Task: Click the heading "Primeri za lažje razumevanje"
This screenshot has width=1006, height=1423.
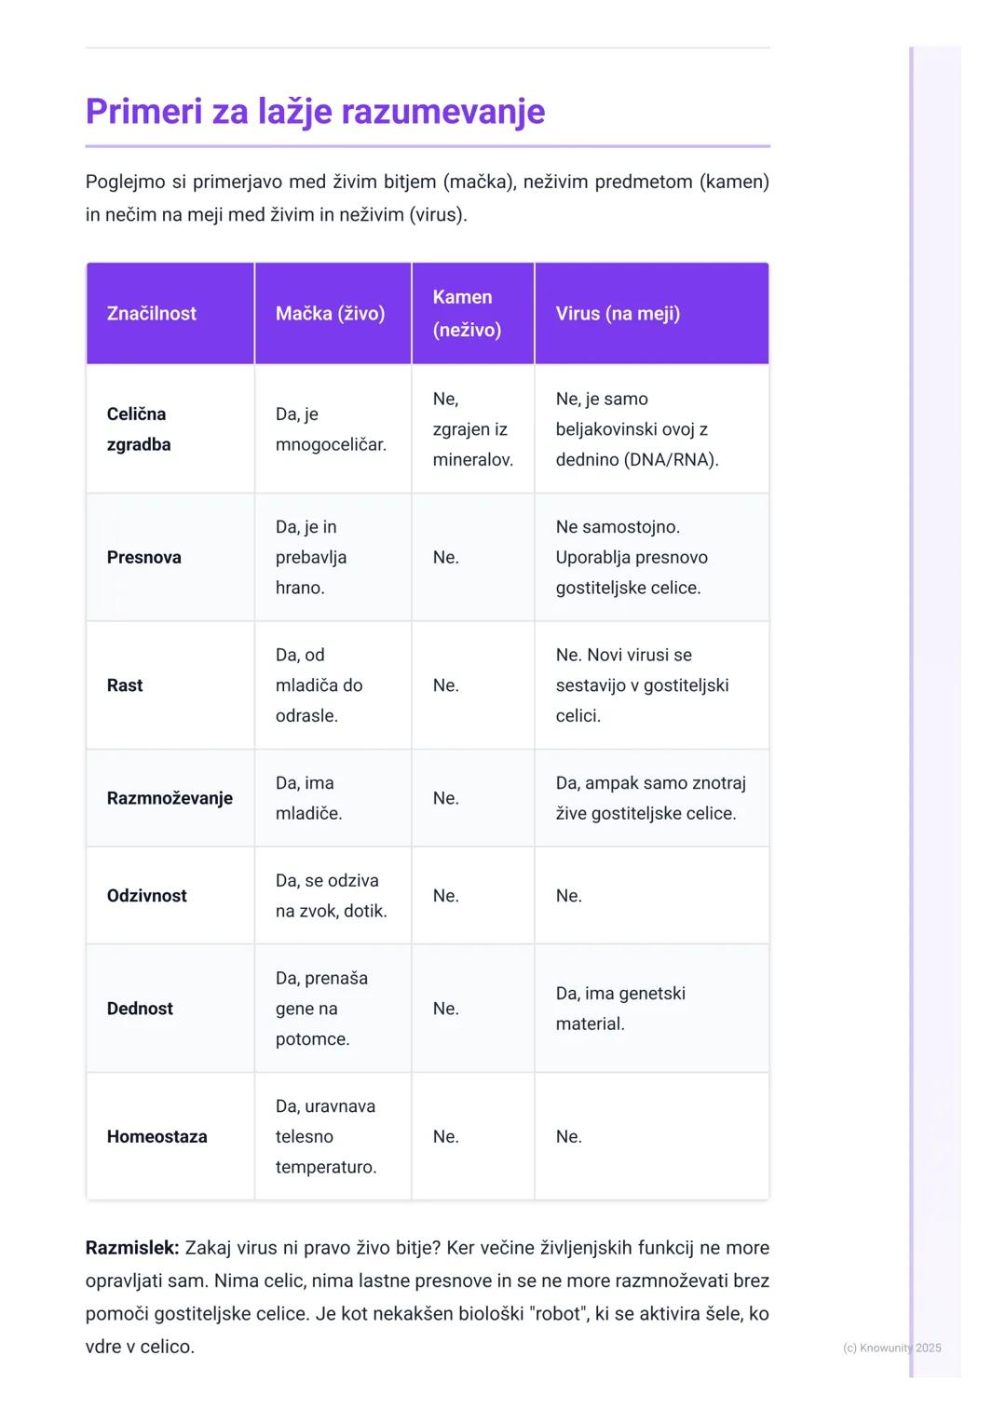Action: [315, 111]
